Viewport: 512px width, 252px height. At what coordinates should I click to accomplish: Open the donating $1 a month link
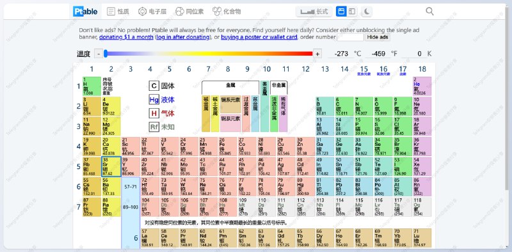(126, 37)
